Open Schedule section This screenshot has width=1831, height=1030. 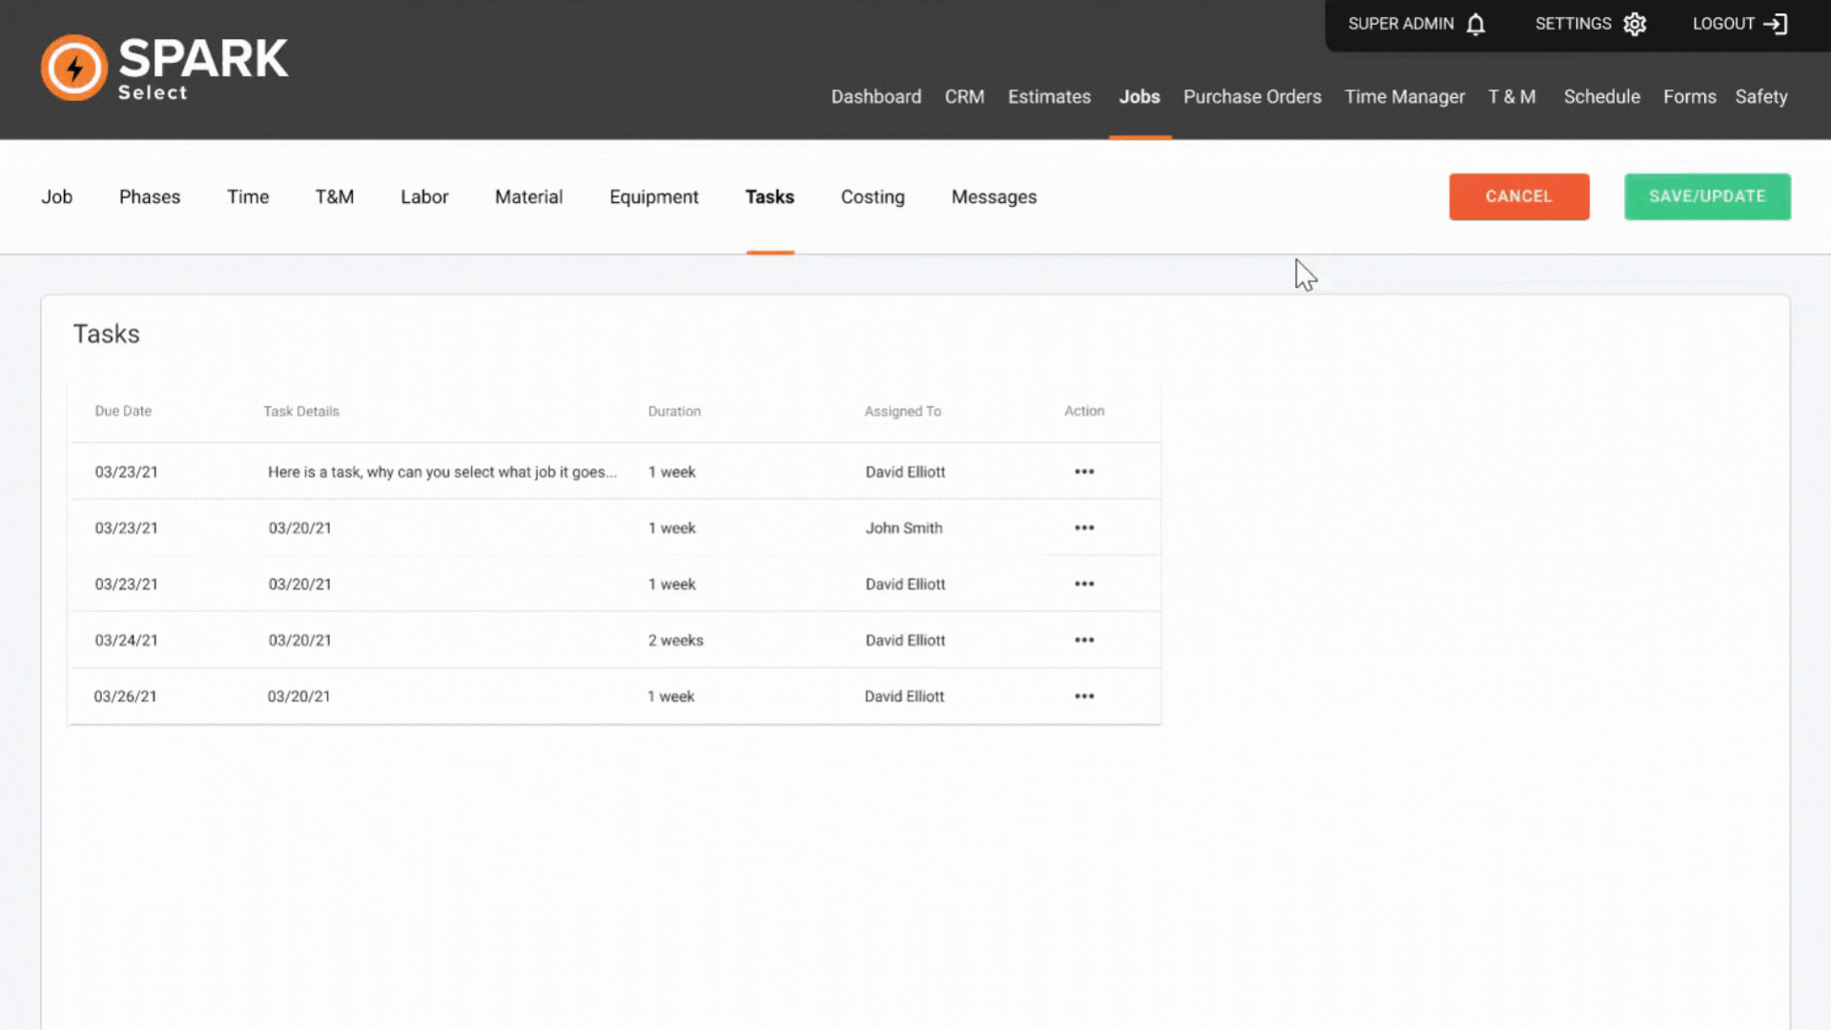(1601, 96)
